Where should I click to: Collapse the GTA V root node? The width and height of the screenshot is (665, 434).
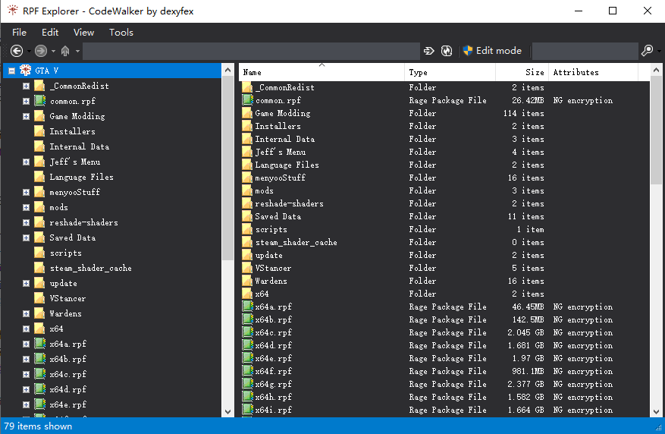11,71
